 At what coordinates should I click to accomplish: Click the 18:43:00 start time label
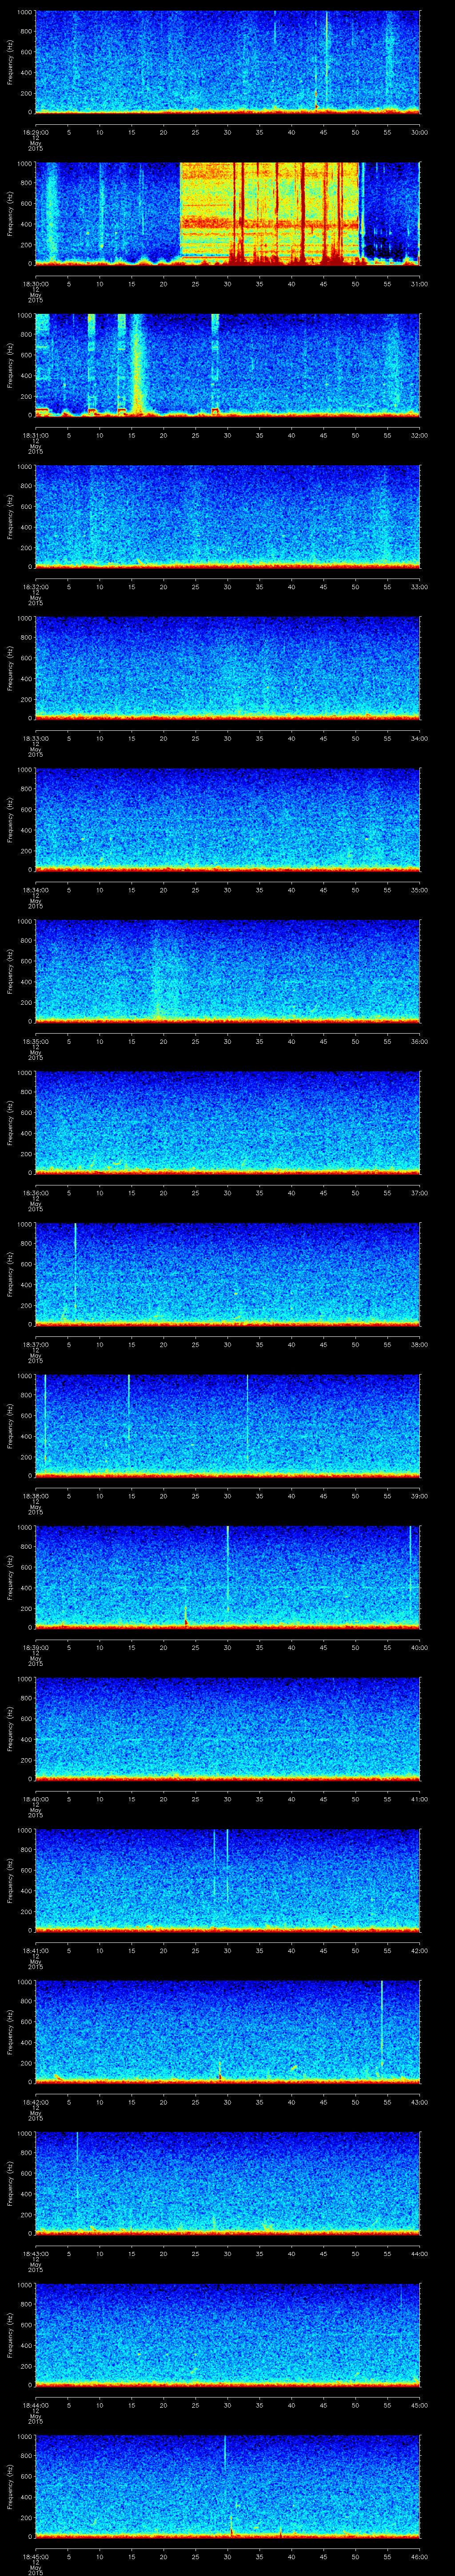[x=35, y=2253]
